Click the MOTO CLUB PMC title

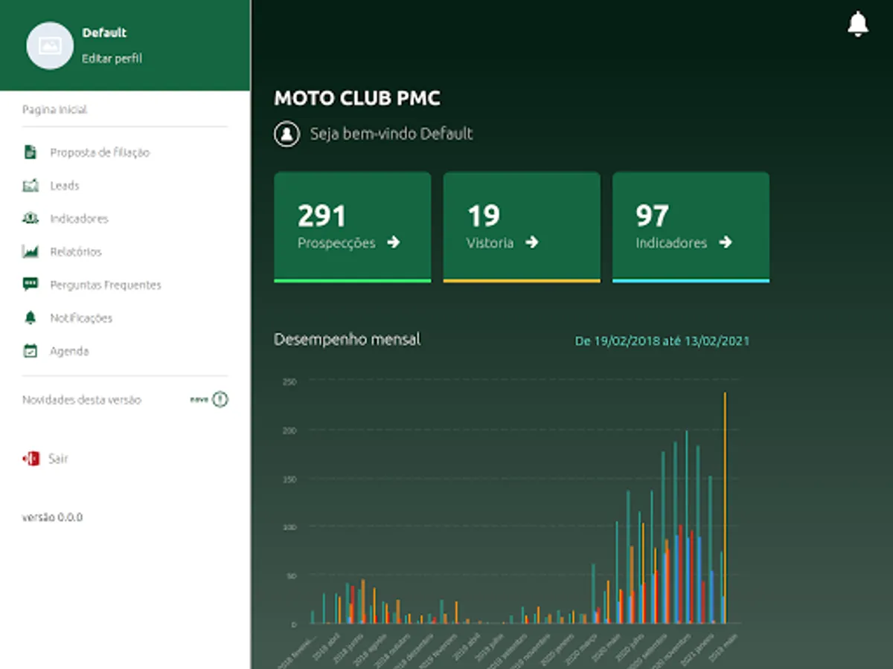pyautogui.click(x=357, y=98)
